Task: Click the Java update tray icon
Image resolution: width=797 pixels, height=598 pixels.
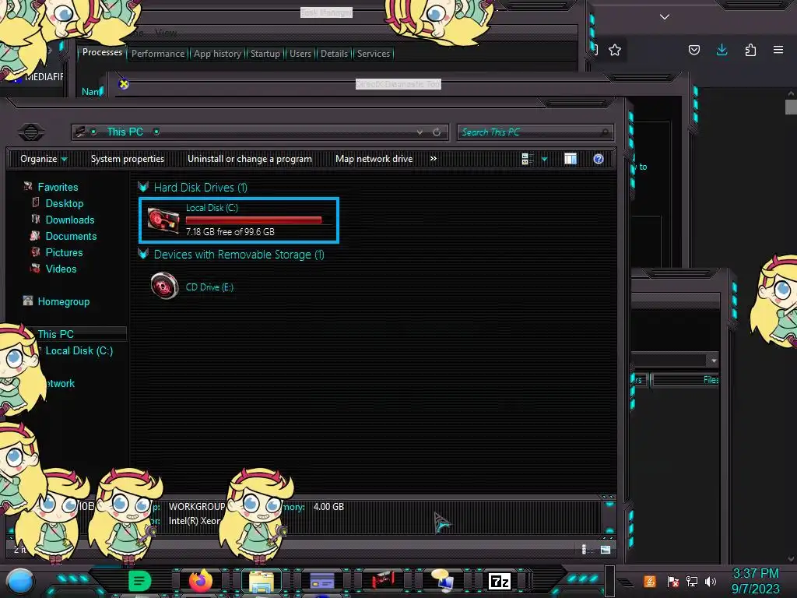Action: pyautogui.click(x=650, y=581)
